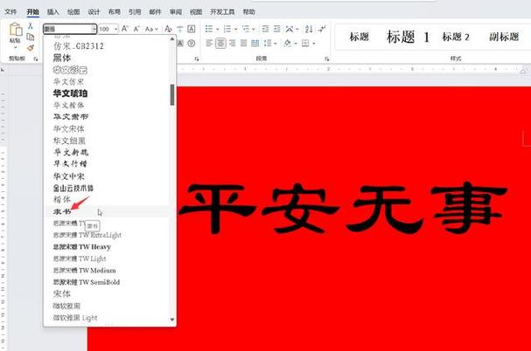Click font list scrollbar down arrow
Viewport: 531px width, 351px height.
point(172,320)
